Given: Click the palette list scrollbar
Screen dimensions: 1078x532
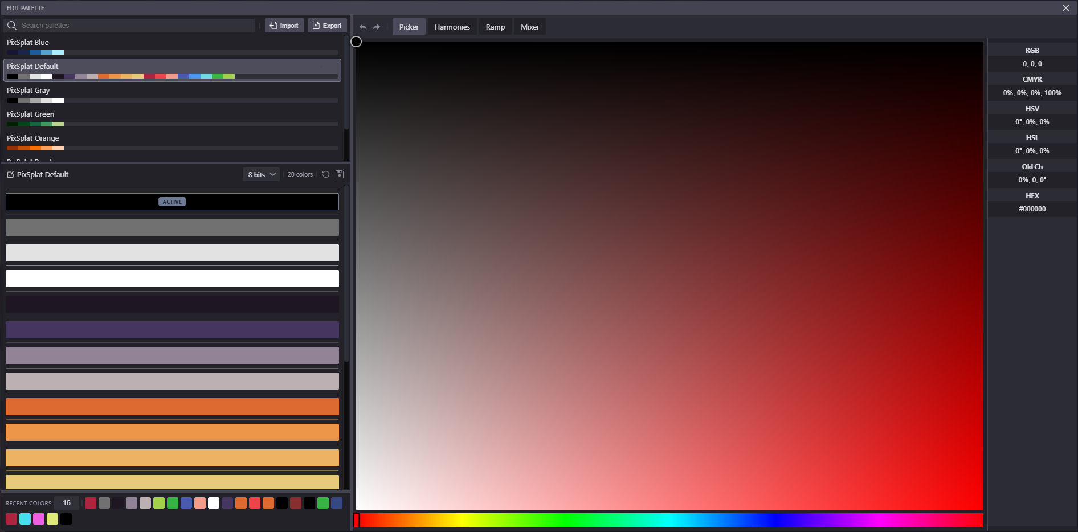Looking at the screenshot, I should tap(346, 83).
